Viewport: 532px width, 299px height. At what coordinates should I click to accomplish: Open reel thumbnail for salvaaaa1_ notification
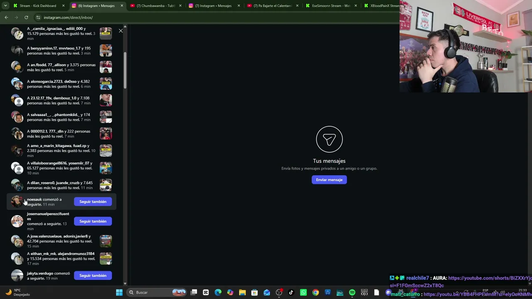[106, 117]
